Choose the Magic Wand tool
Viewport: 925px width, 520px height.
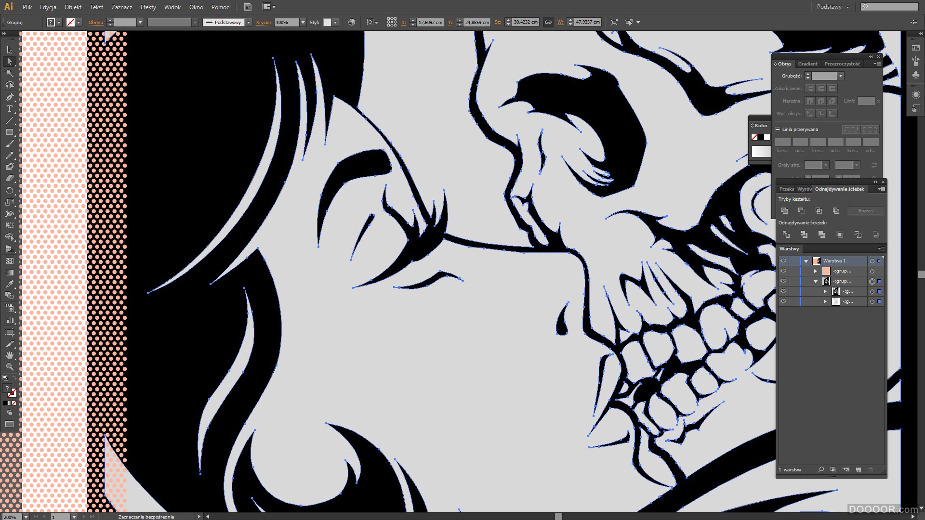(x=9, y=73)
